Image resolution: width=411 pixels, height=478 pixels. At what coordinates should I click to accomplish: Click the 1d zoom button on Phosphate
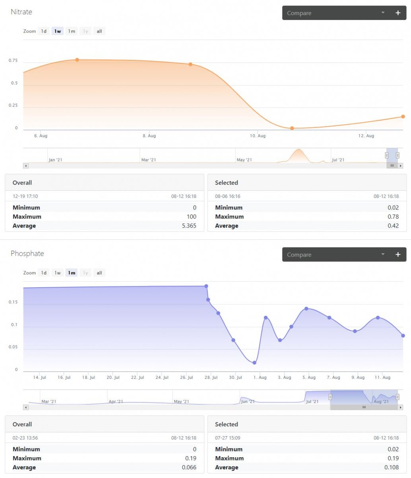pyautogui.click(x=44, y=273)
